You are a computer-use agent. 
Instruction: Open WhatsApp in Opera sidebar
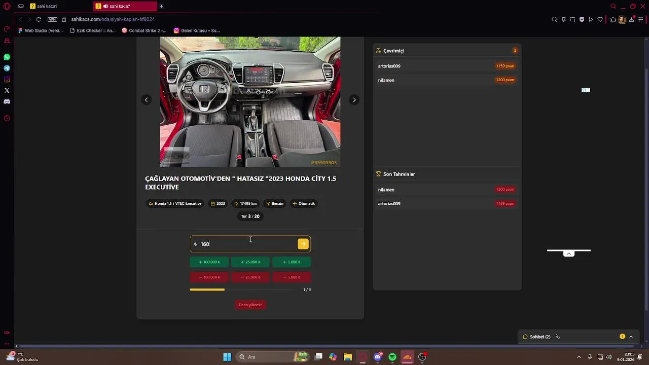[7, 57]
